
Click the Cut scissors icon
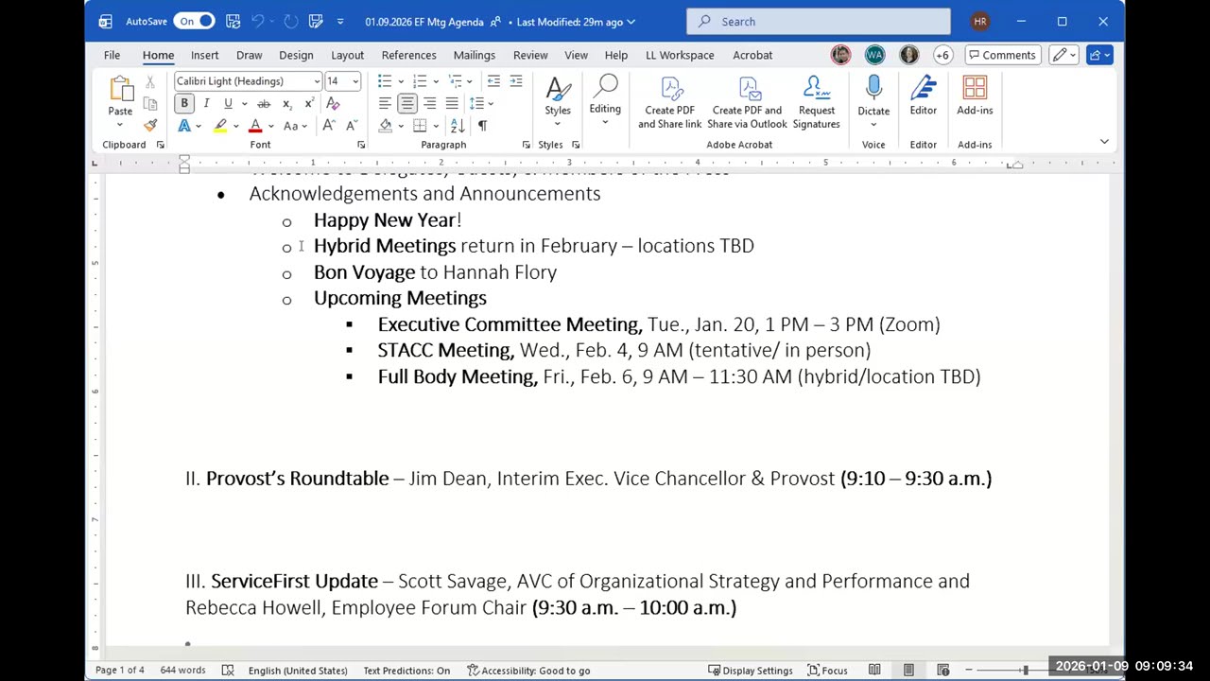coord(150,83)
